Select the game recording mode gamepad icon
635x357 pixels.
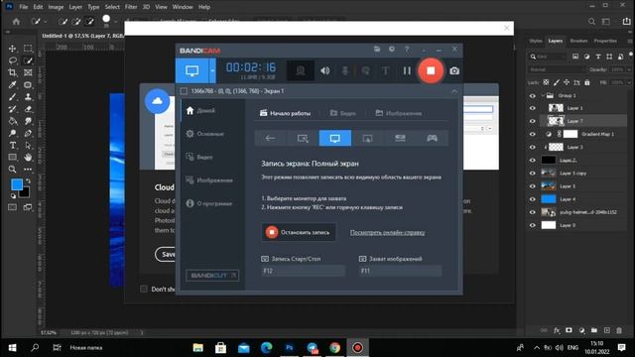(433, 139)
